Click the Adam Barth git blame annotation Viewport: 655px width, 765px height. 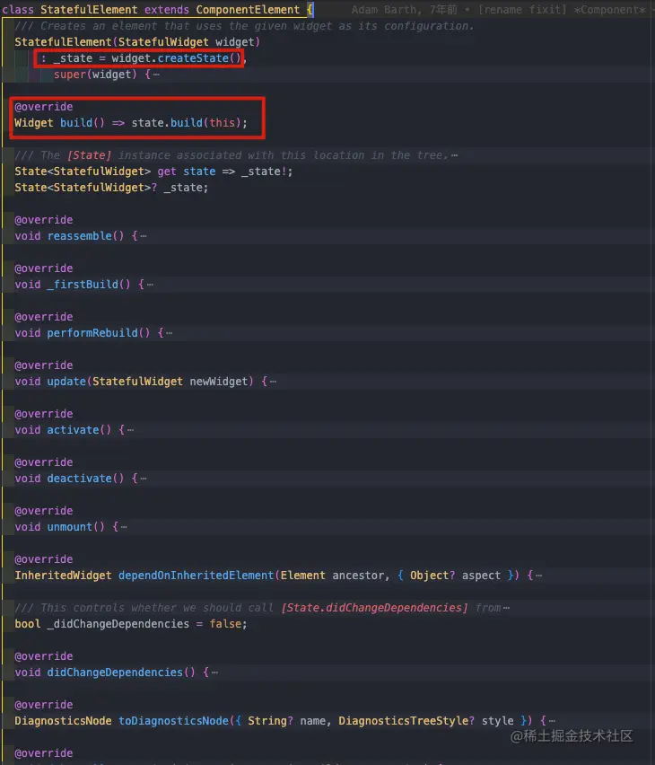tap(498, 10)
